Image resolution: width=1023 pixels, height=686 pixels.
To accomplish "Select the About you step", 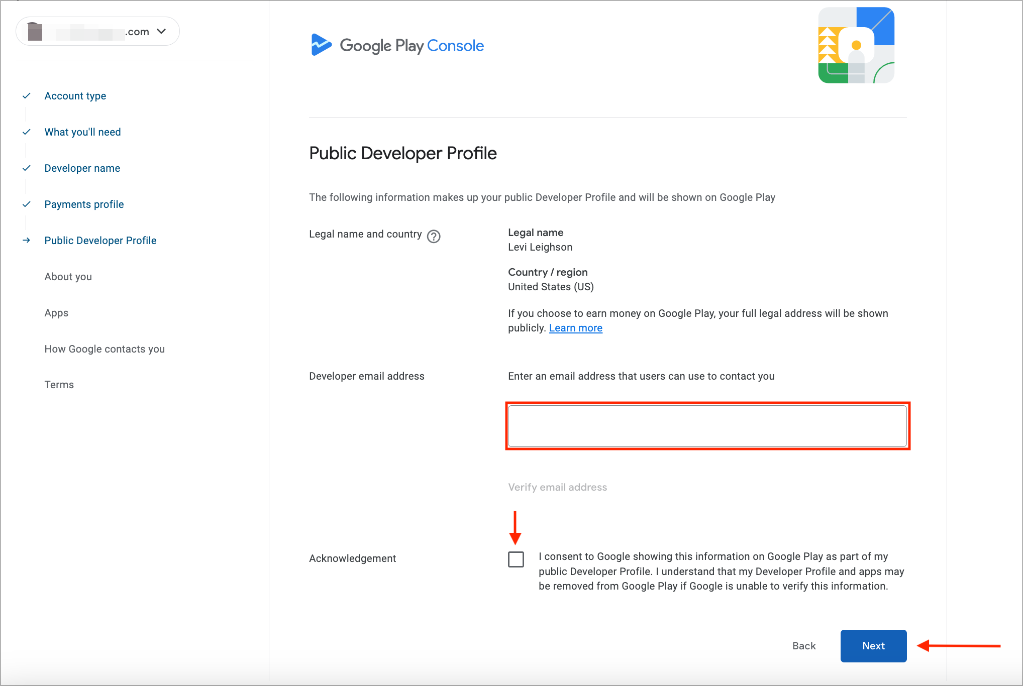I will click(x=68, y=277).
